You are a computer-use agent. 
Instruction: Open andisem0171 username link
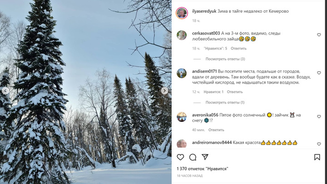coord(204,71)
